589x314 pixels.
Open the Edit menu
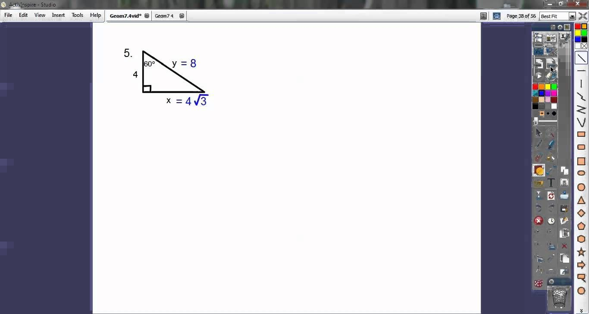tap(23, 15)
